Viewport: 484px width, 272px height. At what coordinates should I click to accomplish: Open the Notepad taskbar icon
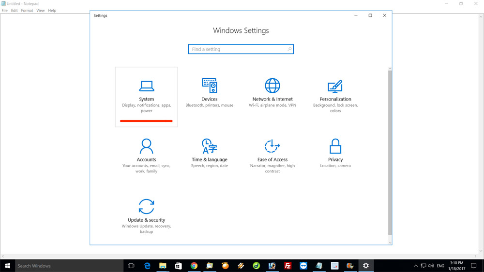point(319,266)
